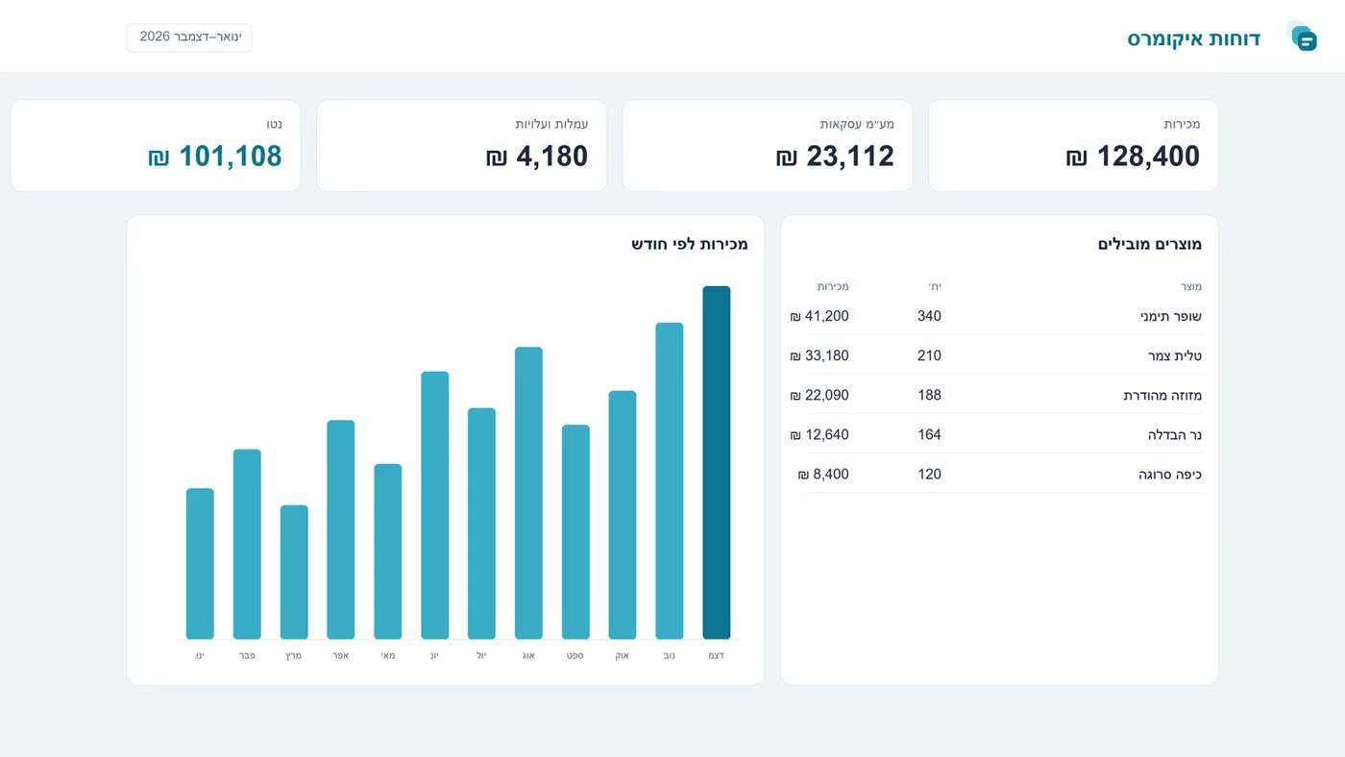The width and height of the screenshot is (1345, 757).
Task: Click the מזוזה מהודרת product row
Action: pyautogui.click(x=995, y=395)
